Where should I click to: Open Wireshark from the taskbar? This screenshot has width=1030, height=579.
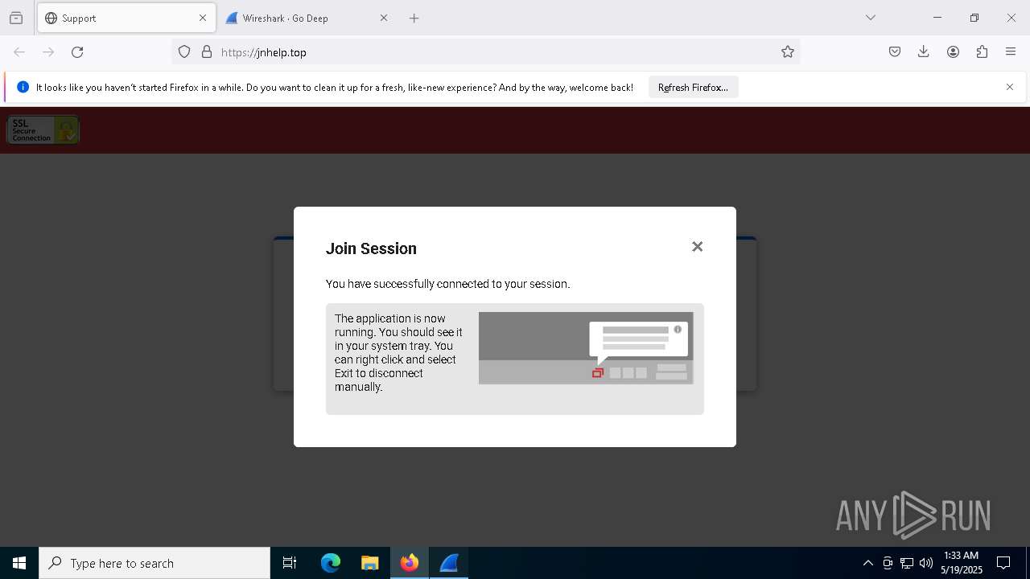tap(449, 563)
